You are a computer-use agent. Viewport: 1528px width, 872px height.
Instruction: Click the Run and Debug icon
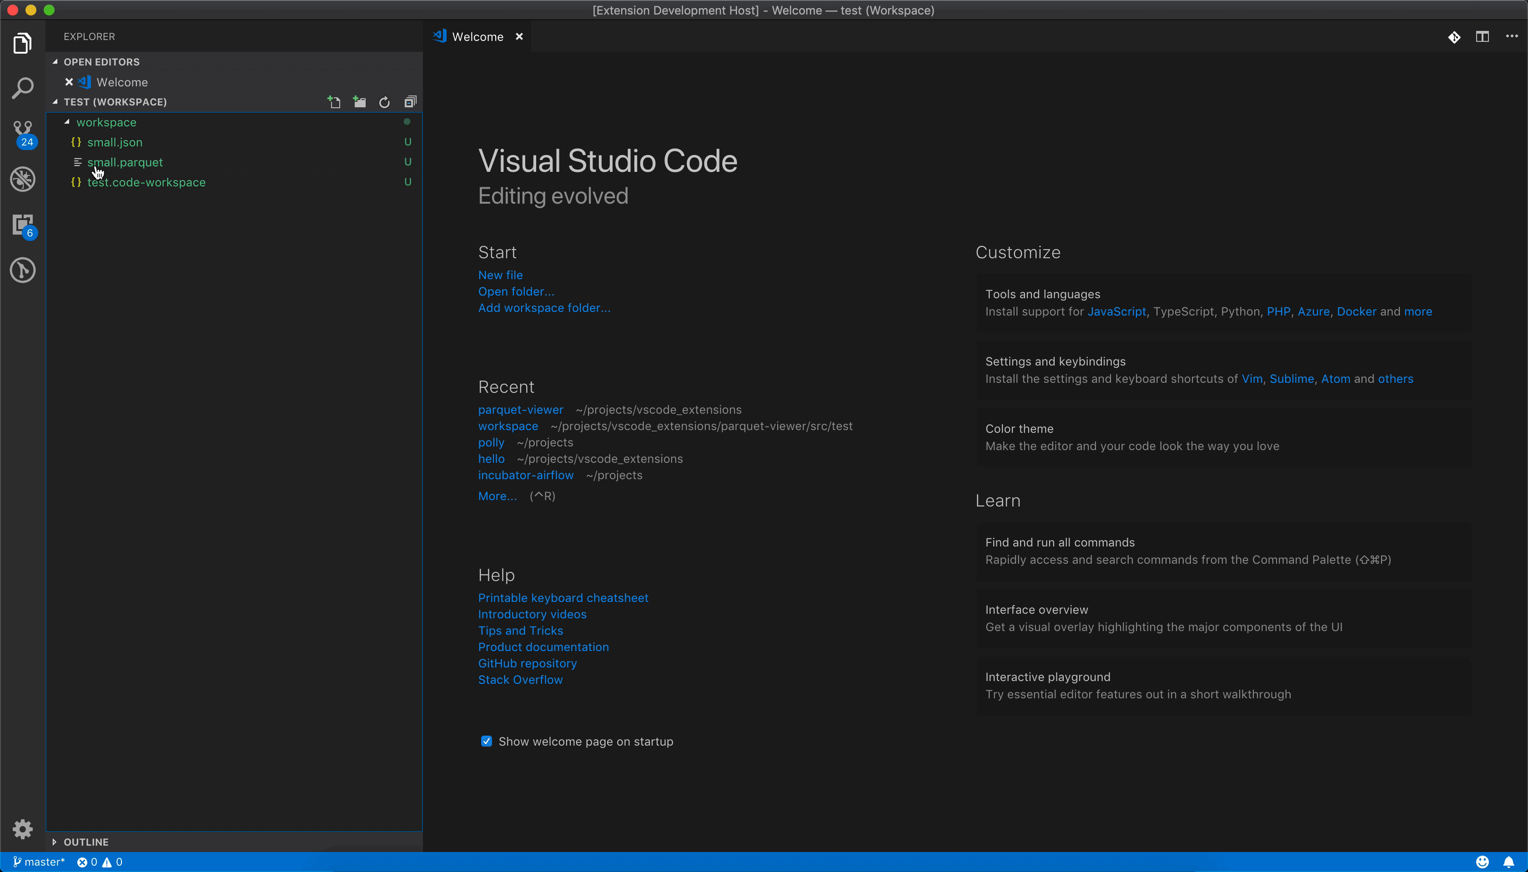pos(23,180)
